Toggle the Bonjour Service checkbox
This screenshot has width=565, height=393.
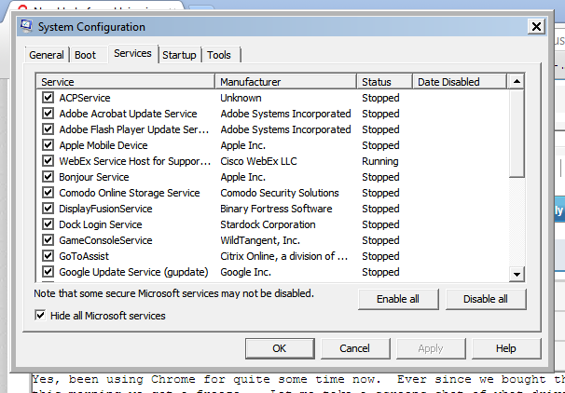coord(48,176)
